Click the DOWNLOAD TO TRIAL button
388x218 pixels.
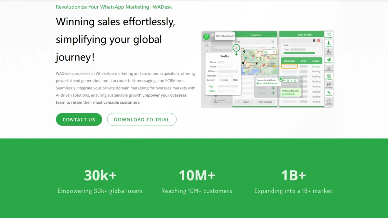click(142, 119)
